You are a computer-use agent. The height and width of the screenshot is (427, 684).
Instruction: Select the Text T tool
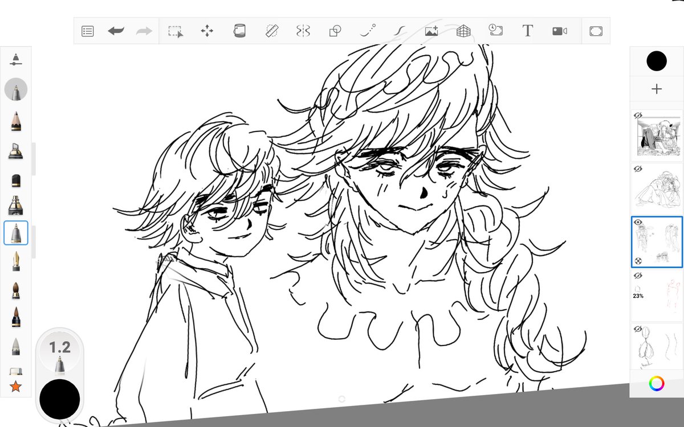click(527, 31)
